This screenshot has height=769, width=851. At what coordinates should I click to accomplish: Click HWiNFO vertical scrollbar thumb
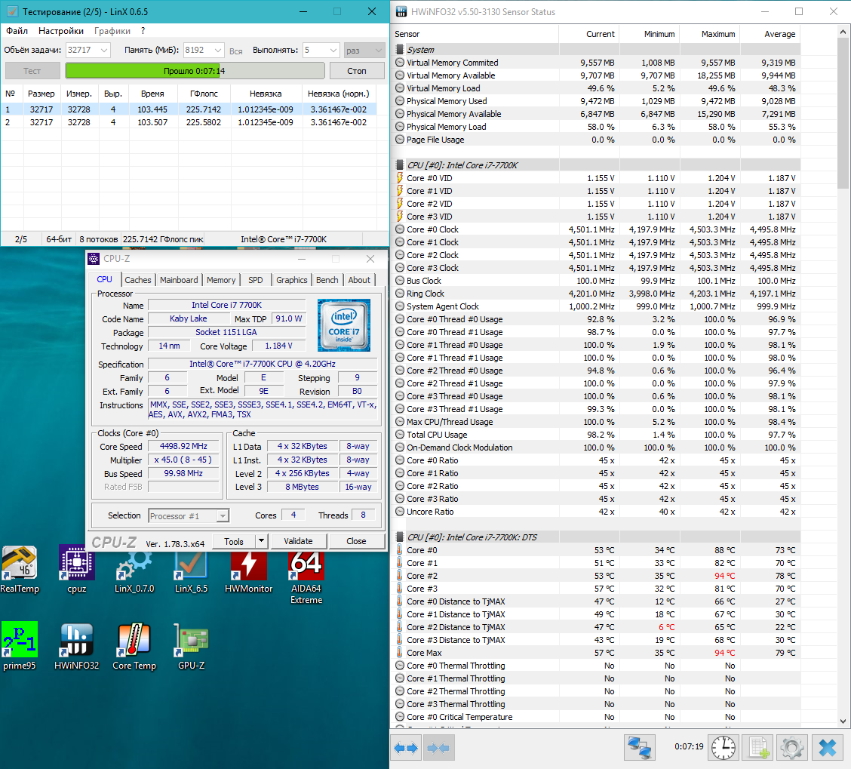(843, 113)
